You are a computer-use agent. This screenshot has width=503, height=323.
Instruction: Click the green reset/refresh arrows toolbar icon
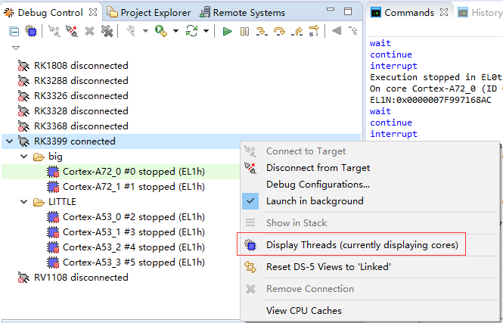coord(191,31)
